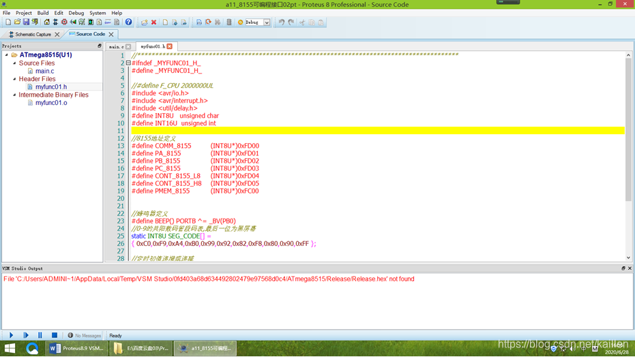This screenshot has width=635, height=357.
Task: Open a project with the folder icon
Action: 17,22
